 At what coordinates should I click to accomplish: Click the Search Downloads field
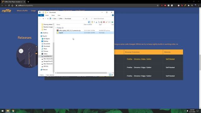coord(101,19)
